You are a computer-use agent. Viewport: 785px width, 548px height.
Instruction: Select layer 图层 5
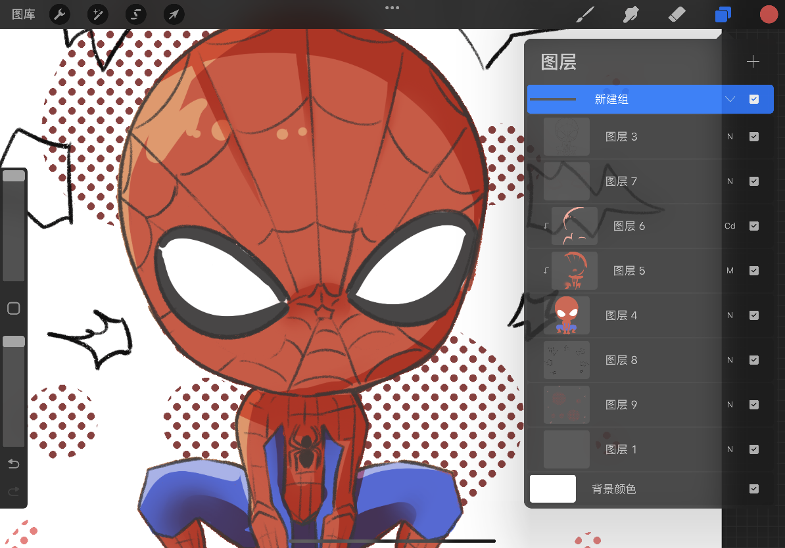pyautogui.click(x=650, y=271)
